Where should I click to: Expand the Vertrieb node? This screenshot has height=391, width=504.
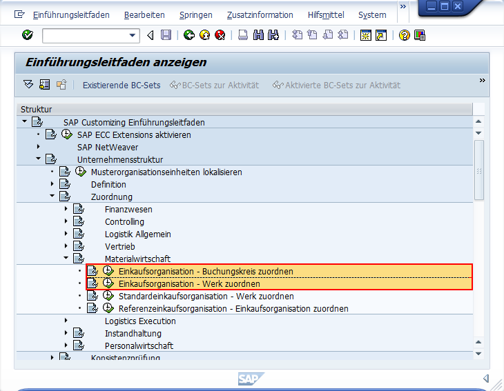pos(66,246)
